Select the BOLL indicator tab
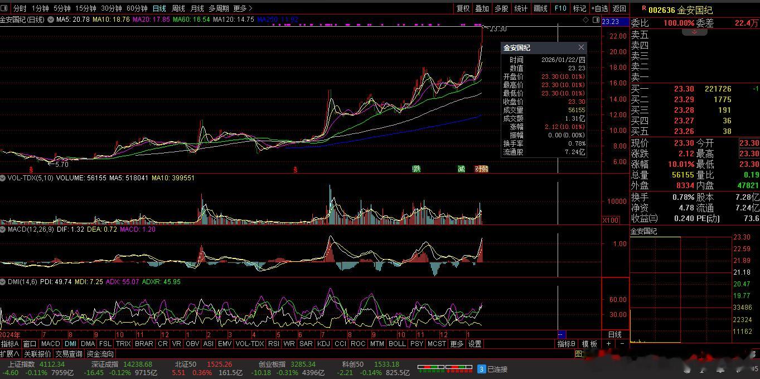 click(397, 344)
